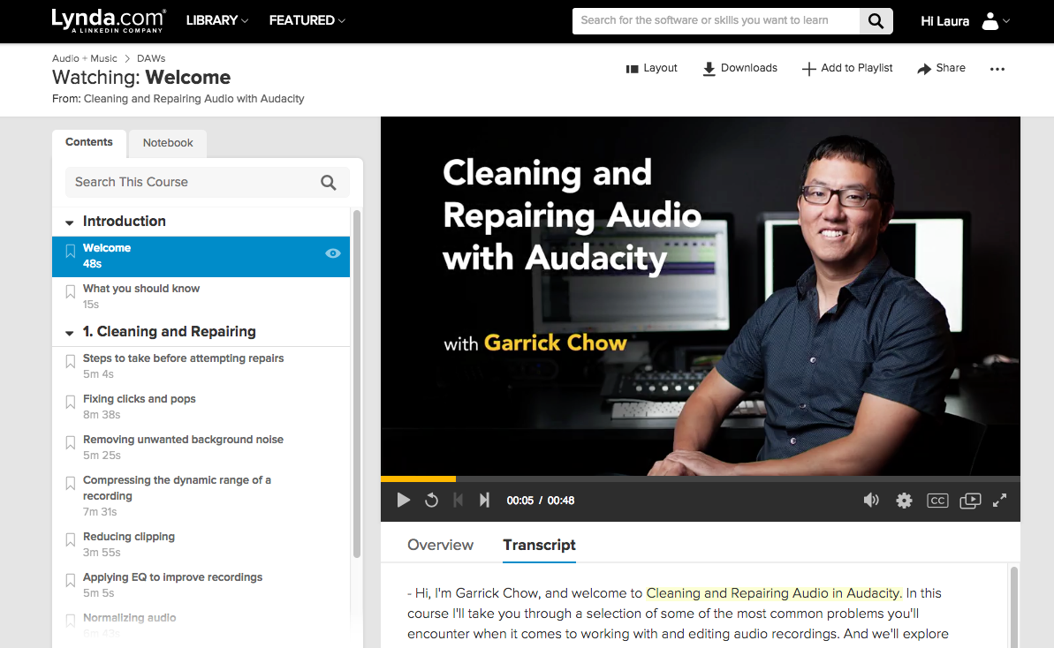This screenshot has width=1054, height=648.
Task: Select the playing 'Welcome' 48s item
Action: (x=201, y=257)
